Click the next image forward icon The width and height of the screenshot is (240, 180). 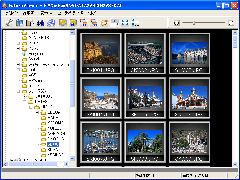(94, 23)
